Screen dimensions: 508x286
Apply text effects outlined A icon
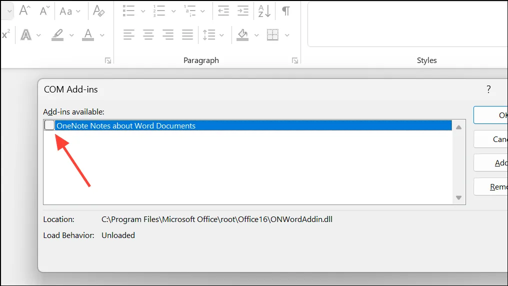(26, 34)
